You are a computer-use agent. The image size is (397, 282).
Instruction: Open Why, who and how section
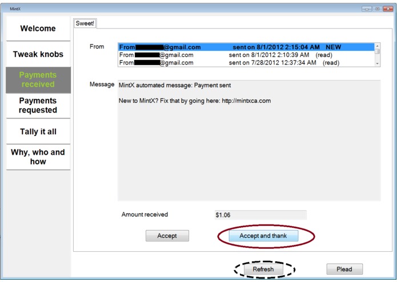click(x=38, y=157)
